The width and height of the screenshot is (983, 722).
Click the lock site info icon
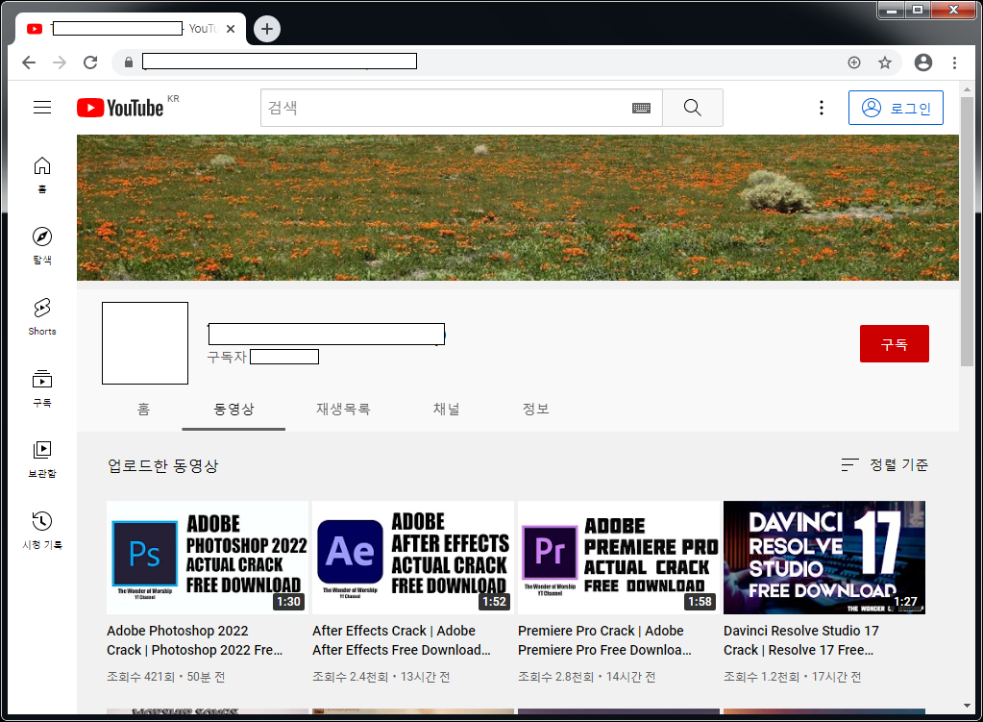129,62
